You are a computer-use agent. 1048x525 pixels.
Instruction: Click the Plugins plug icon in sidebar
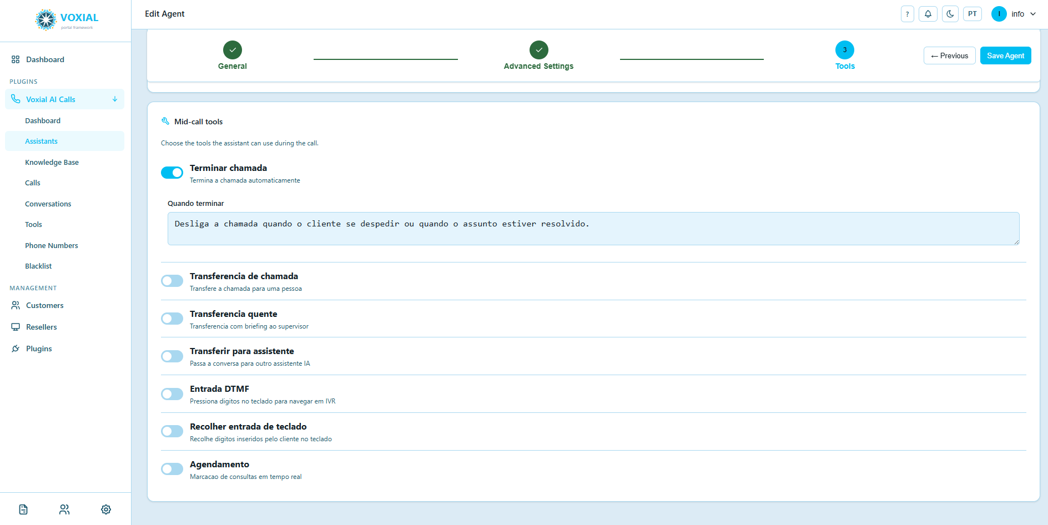[16, 349]
